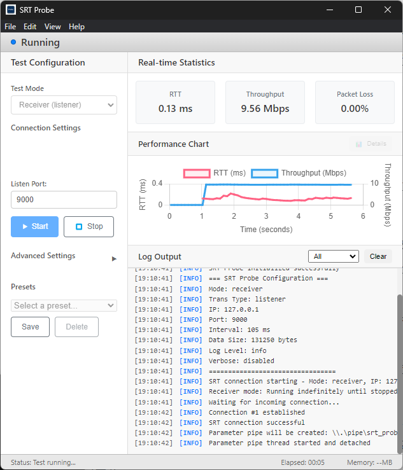The width and height of the screenshot is (403, 470).
Task: Click the chart icon on the Details button
Action: coord(359,144)
